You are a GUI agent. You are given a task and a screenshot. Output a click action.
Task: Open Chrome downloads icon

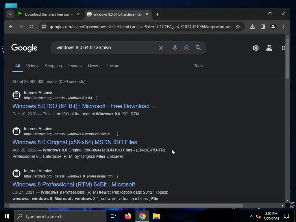[x=252, y=27]
